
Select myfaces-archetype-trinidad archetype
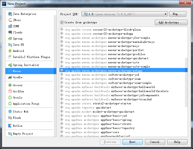tap(108, 100)
